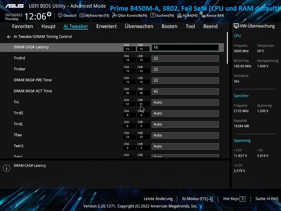Click the Ez-Modus arrow icon
This screenshot has width=281, height=211.
(x=210, y=199)
